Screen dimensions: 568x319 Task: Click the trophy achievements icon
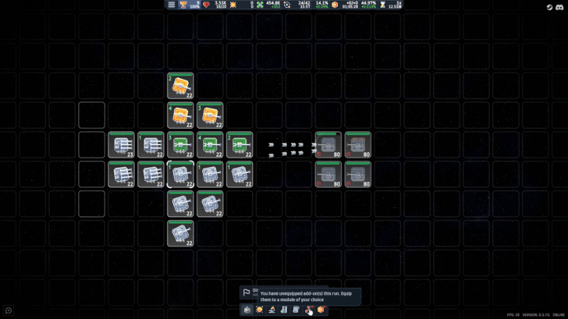[x=183, y=5]
